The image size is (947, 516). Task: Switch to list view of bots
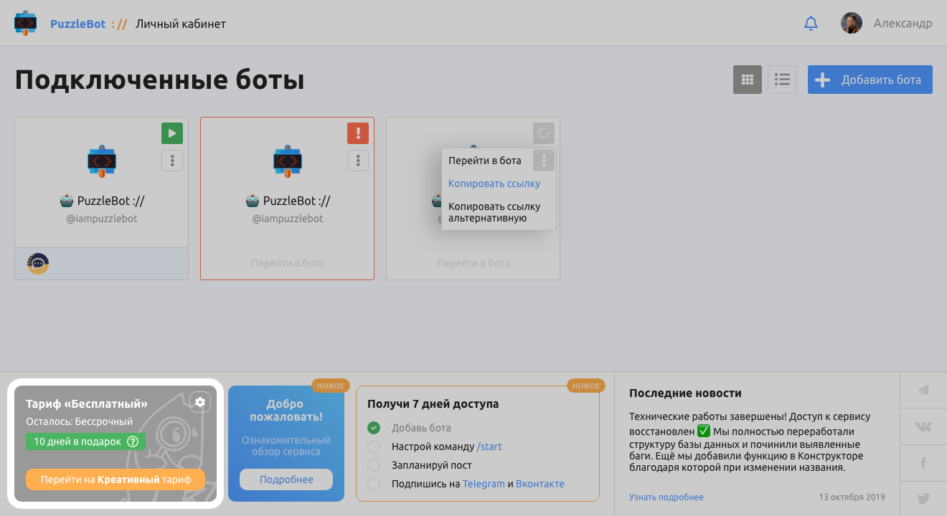click(x=782, y=80)
